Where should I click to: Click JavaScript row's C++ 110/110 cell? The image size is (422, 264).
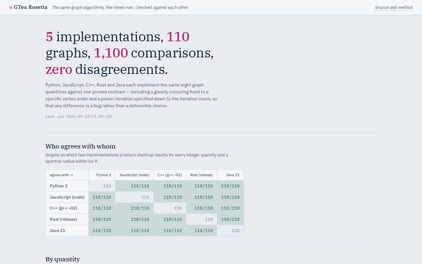pyautogui.click(x=170, y=197)
